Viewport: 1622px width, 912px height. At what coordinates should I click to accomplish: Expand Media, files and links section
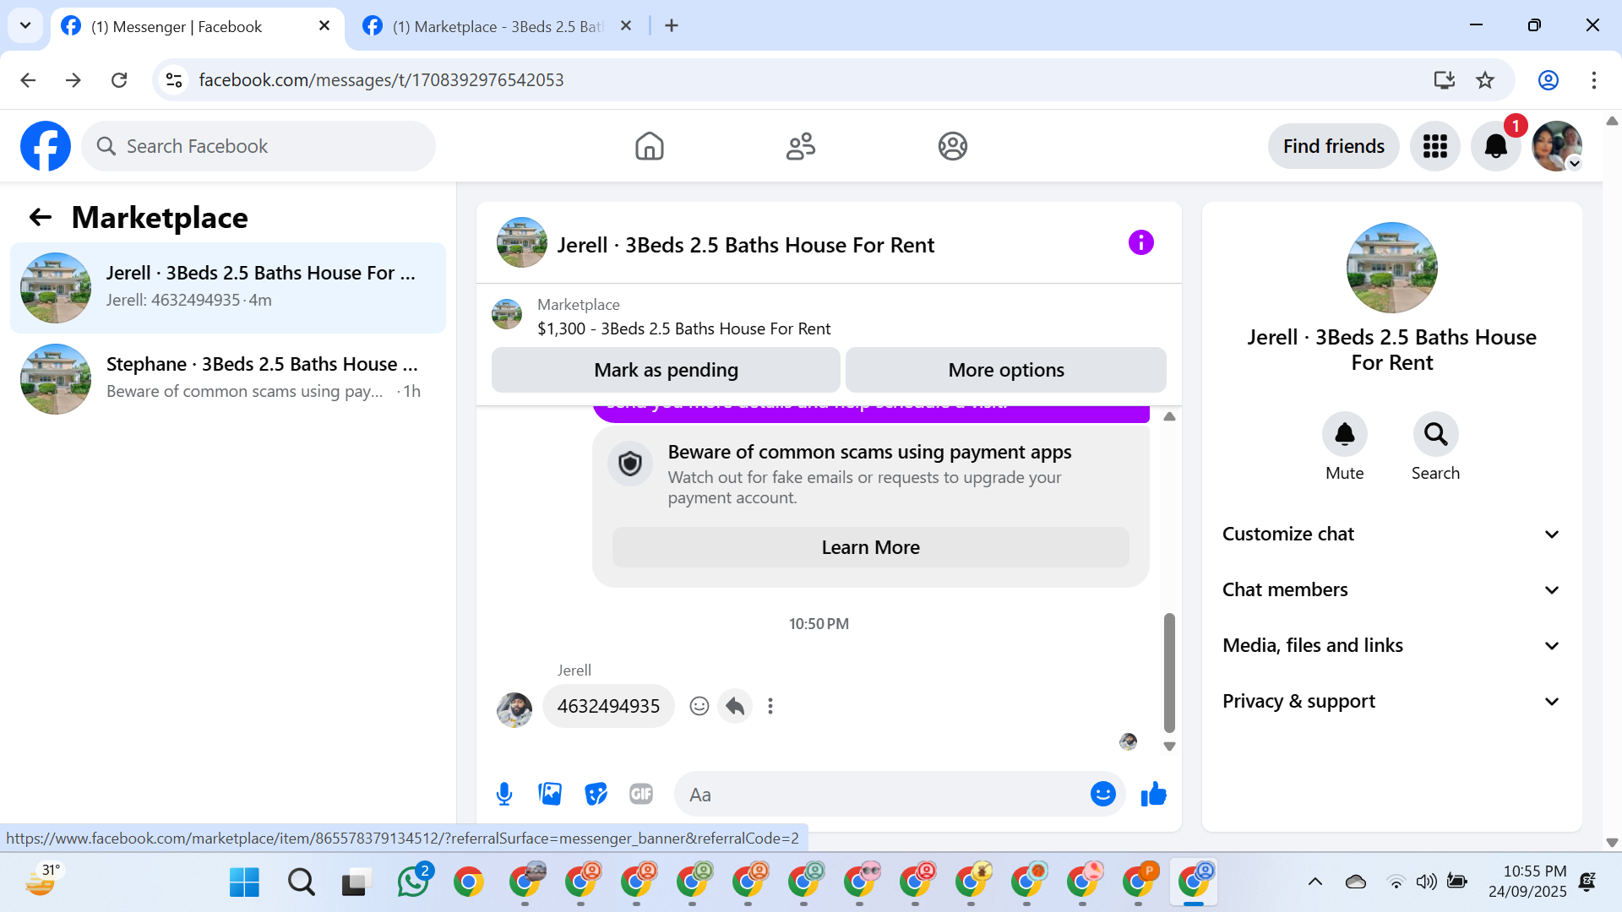(x=1391, y=645)
